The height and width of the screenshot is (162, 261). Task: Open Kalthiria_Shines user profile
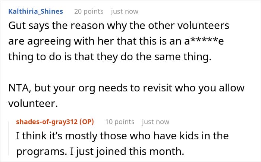click(x=35, y=11)
